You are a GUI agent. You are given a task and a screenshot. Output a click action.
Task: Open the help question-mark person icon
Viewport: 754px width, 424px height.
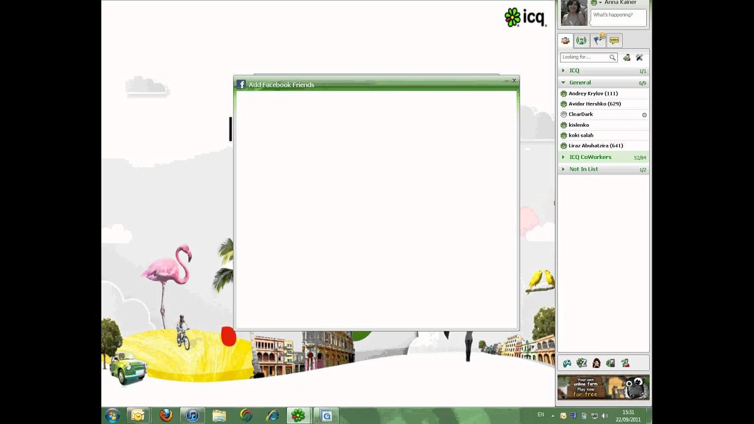point(626,363)
